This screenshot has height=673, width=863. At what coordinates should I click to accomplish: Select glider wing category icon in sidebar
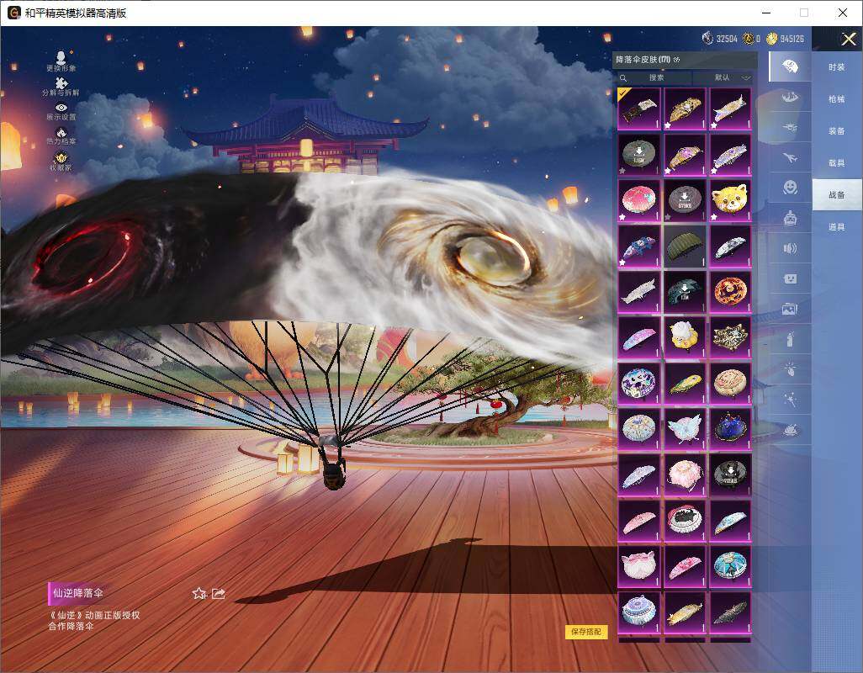tap(790, 97)
